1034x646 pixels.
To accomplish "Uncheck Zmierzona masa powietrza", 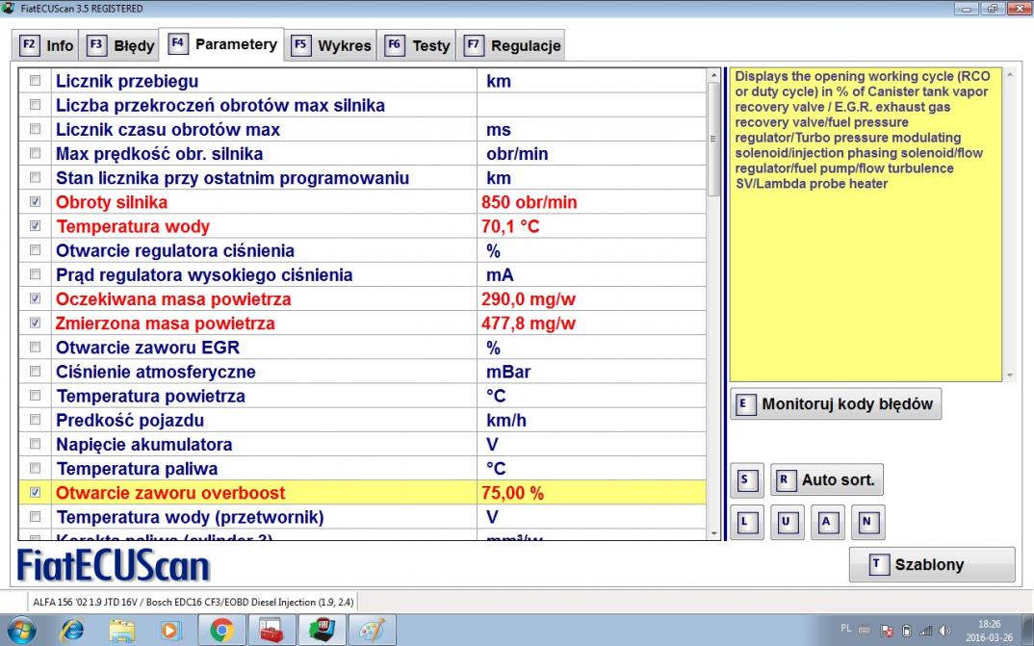I will pos(35,323).
